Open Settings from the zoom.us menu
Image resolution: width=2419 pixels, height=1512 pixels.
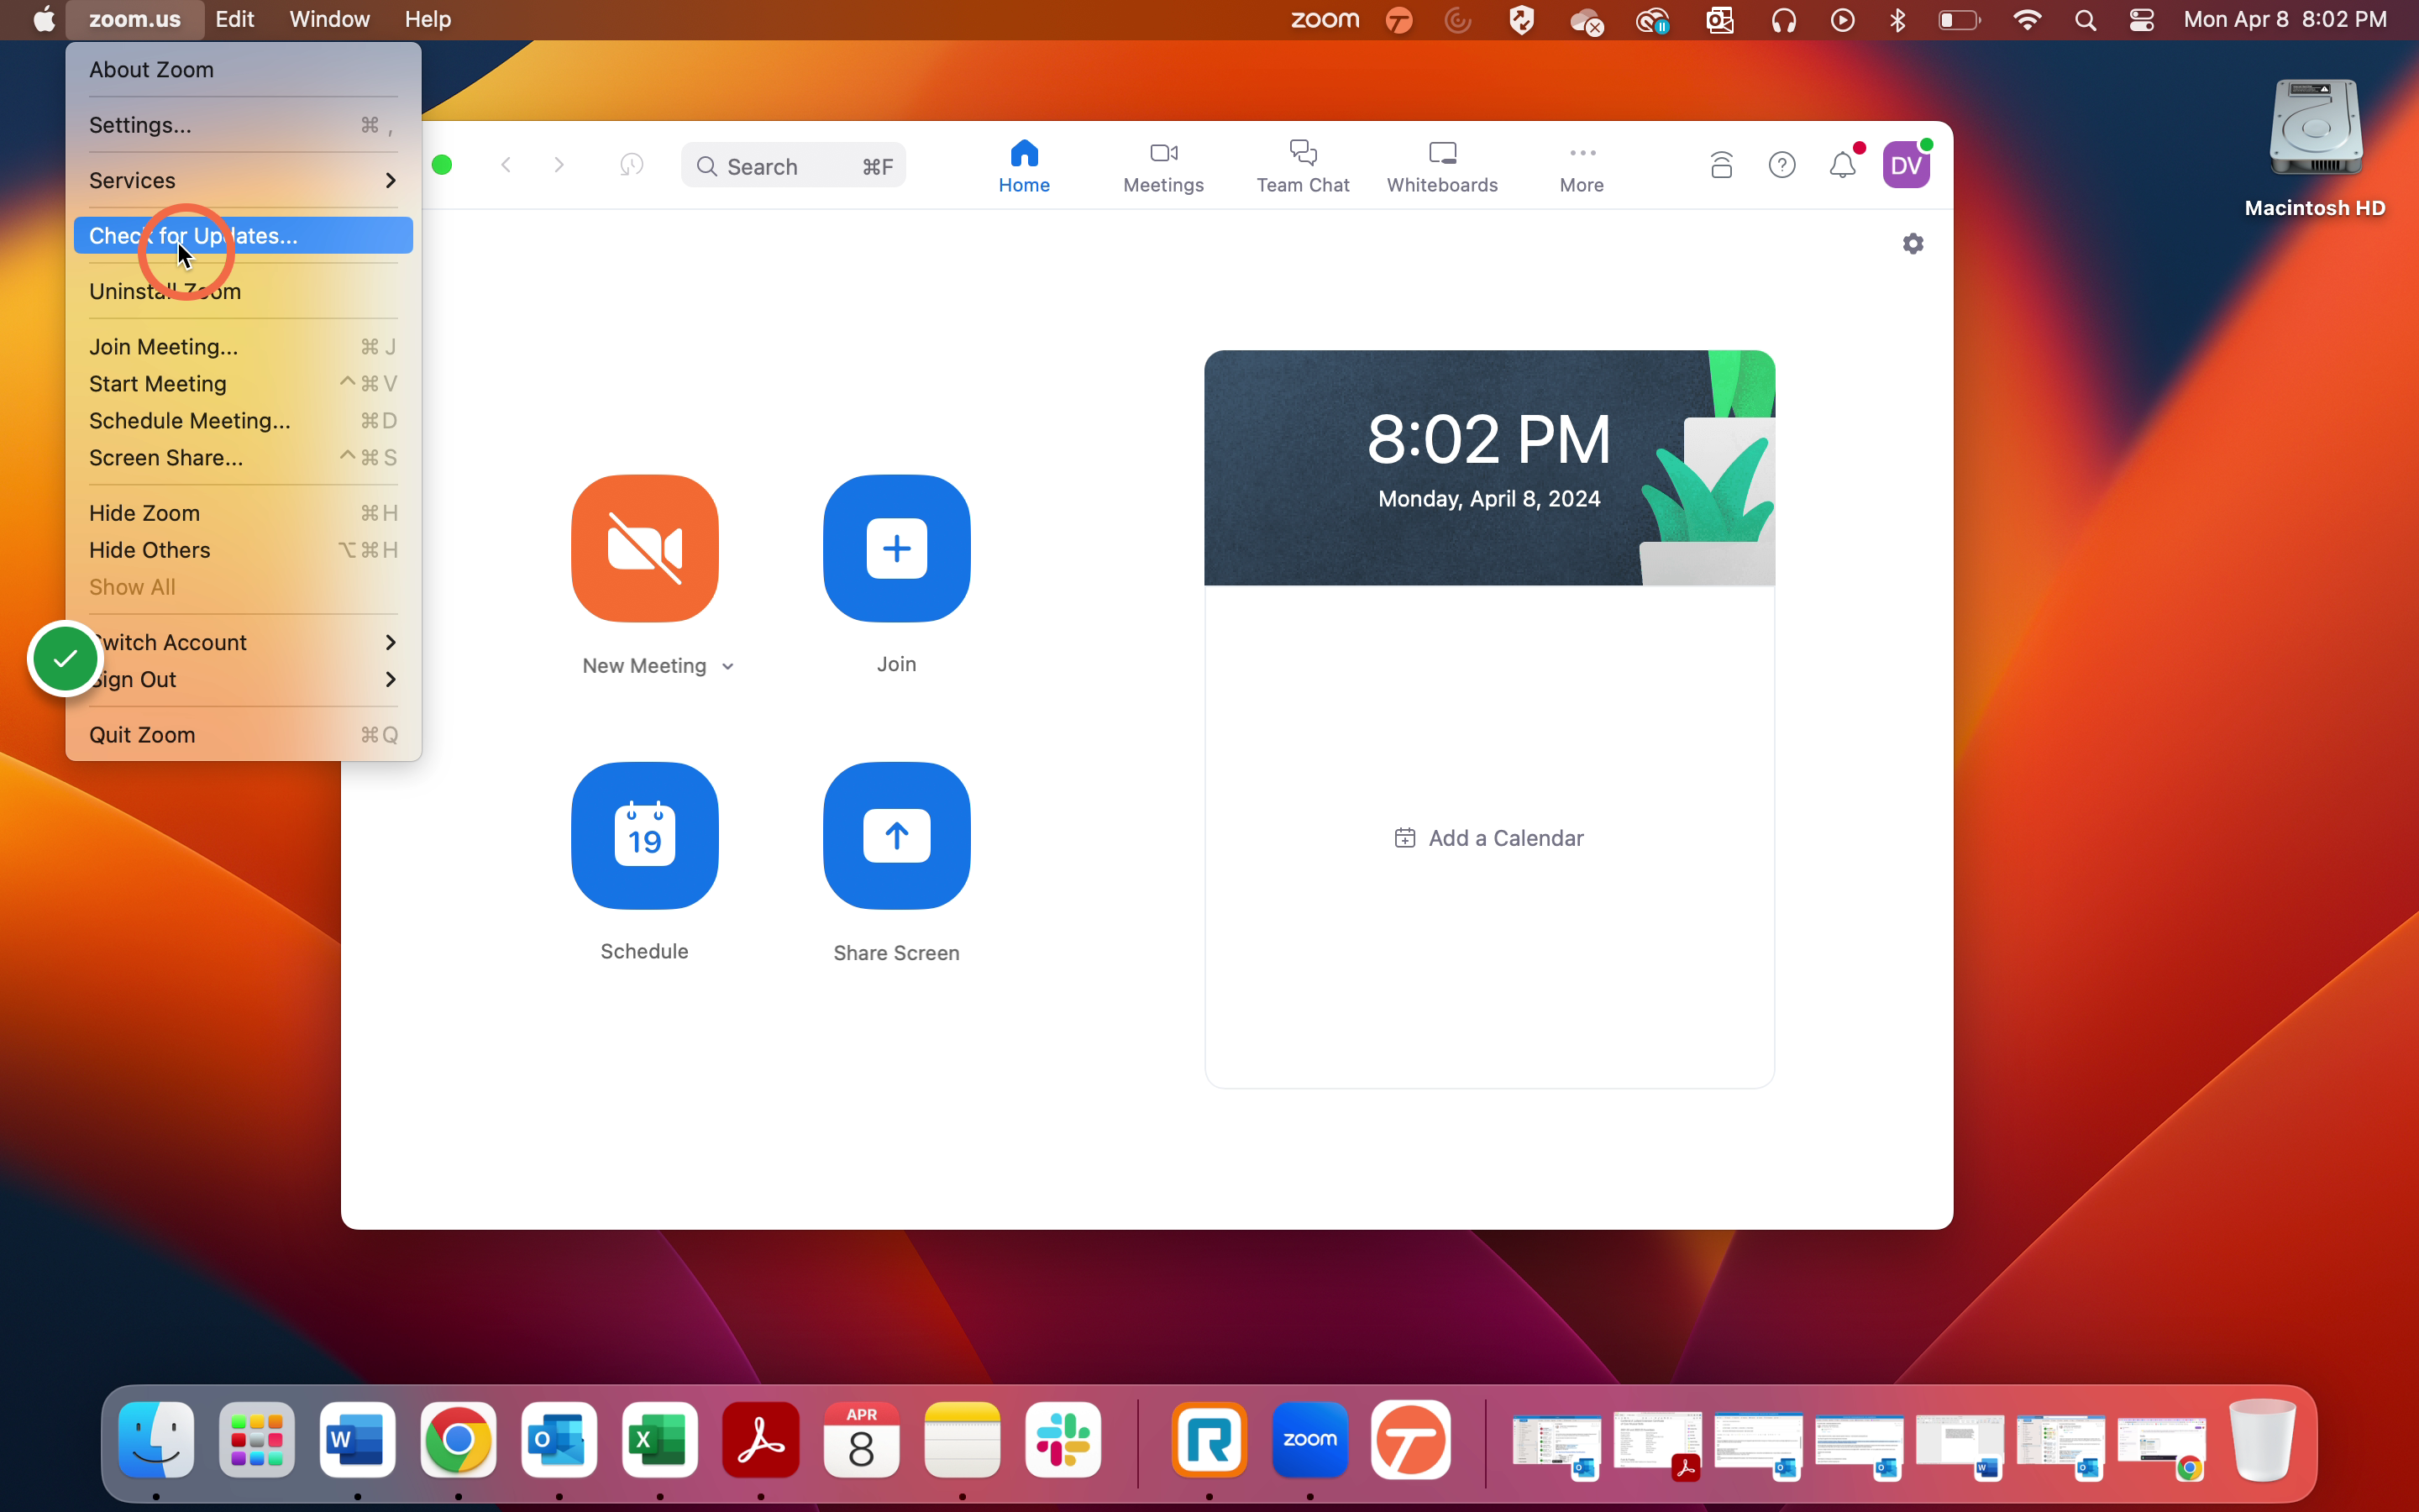(x=243, y=125)
